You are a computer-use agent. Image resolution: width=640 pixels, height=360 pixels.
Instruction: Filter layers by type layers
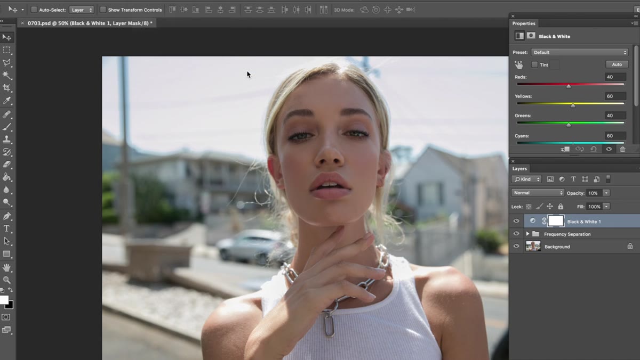573,179
